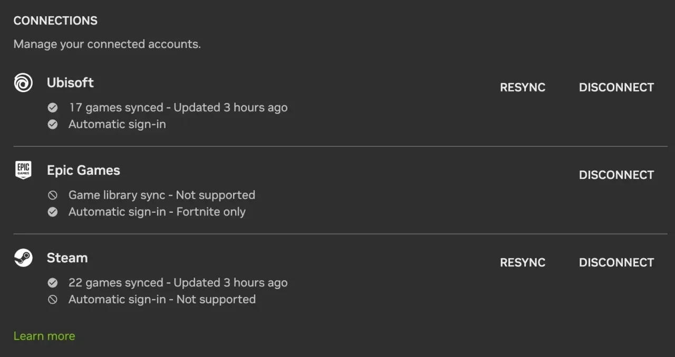Click checkmark beside 22 games synced
Screen dimensions: 675x357
point(53,283)
